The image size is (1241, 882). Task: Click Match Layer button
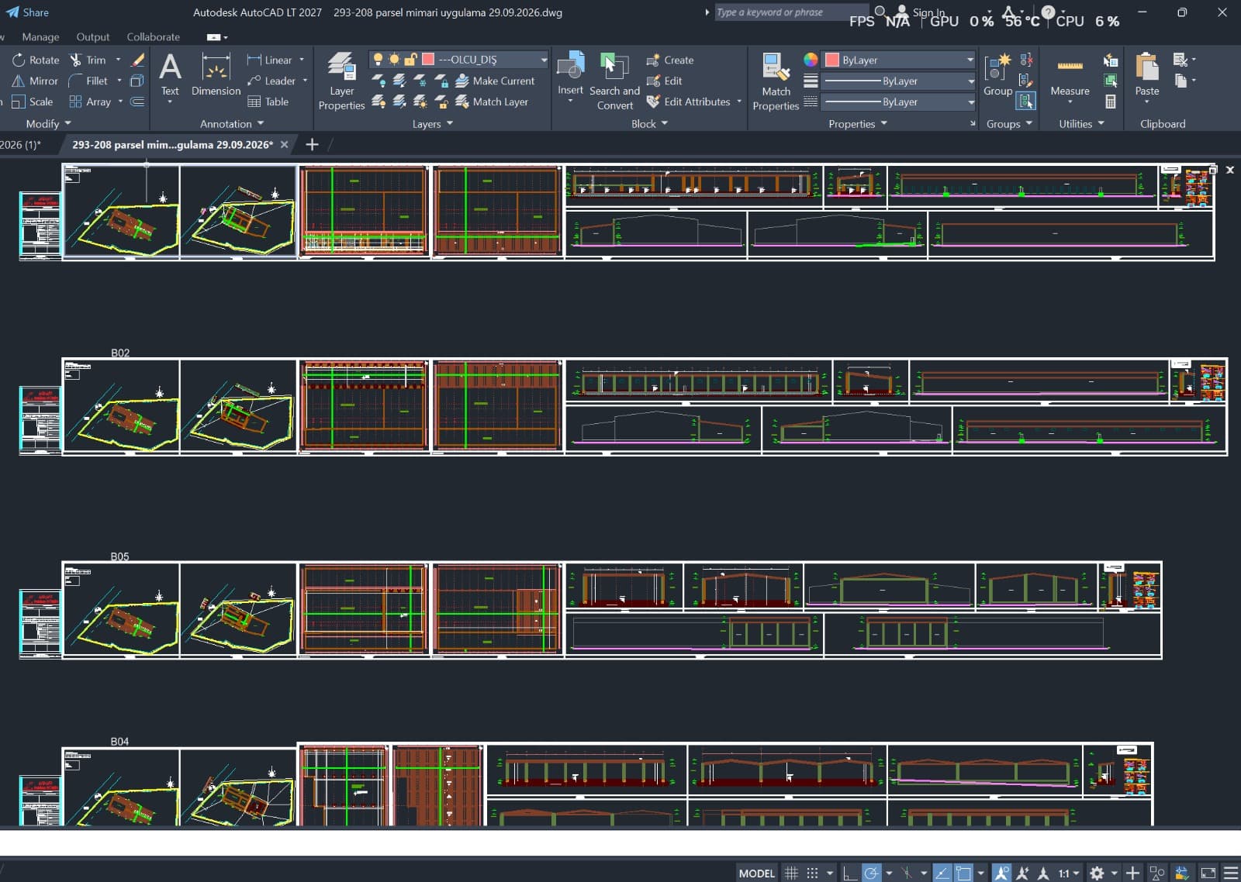pos(492,102)
